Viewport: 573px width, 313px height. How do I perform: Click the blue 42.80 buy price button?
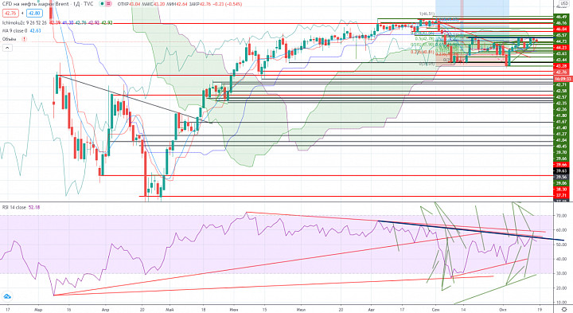[34, 14]
